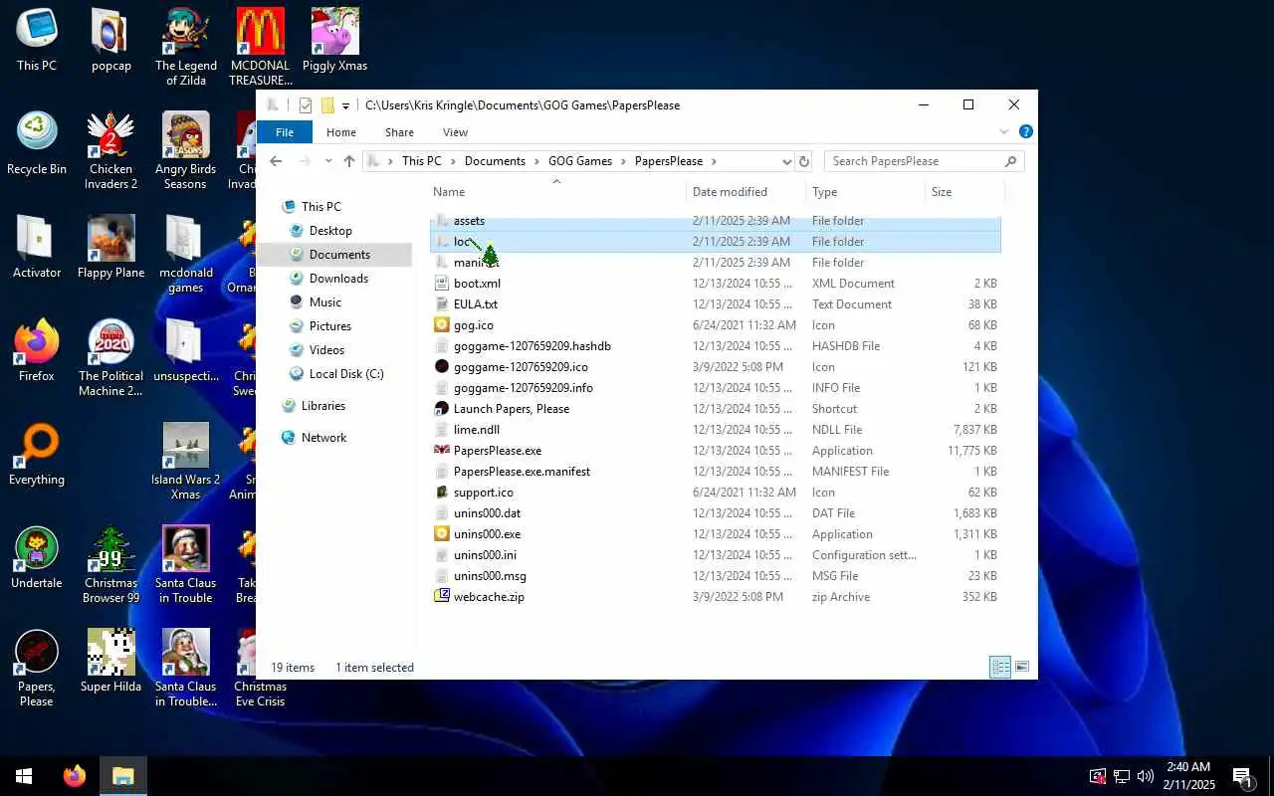Select Libraries in navigation pane
Image resolution: width=1274 pixels, height=796 pixels.
tap(323, 406)
